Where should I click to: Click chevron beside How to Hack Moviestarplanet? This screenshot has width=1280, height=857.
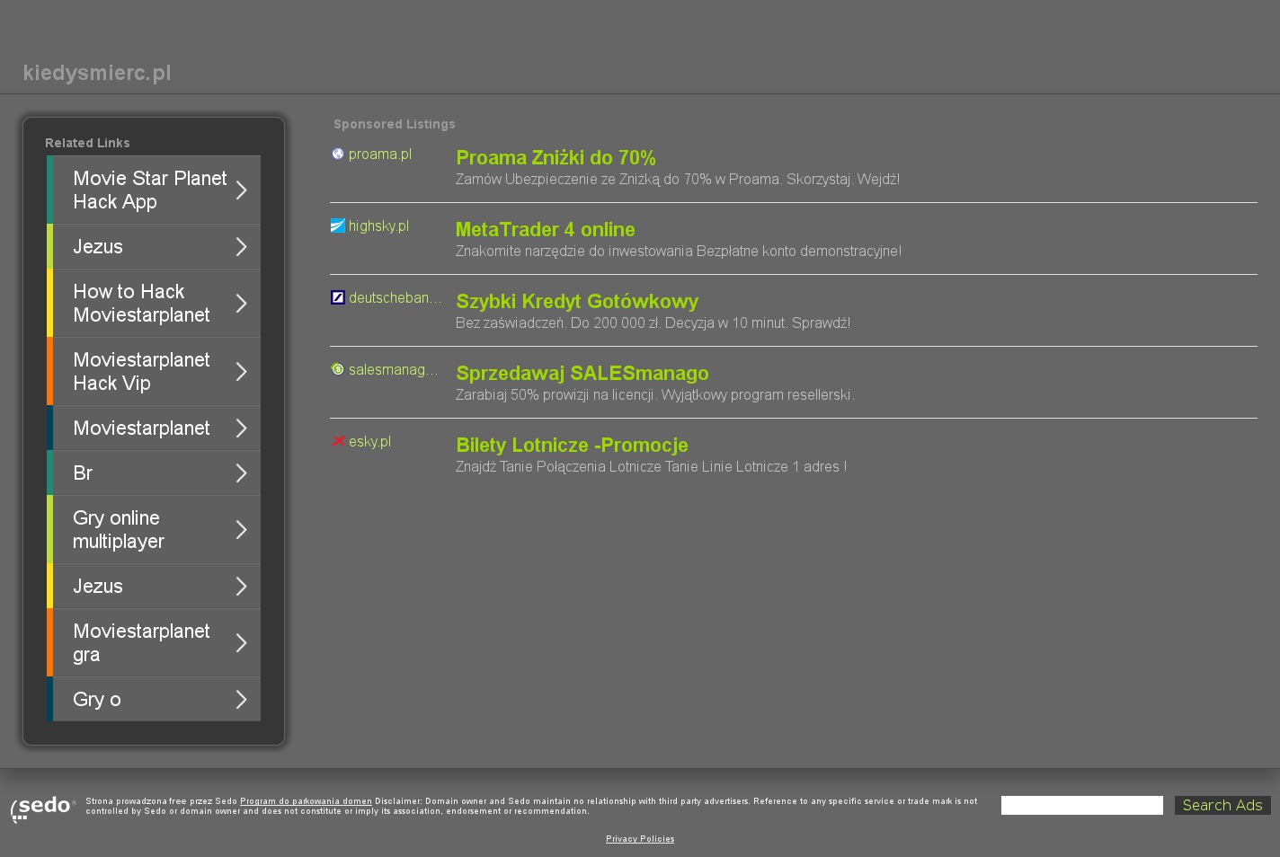pos(241,304)
